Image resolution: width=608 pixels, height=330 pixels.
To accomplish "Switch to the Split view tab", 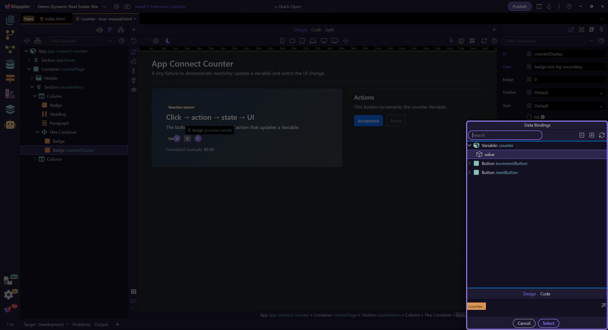I will coord(329,30).
